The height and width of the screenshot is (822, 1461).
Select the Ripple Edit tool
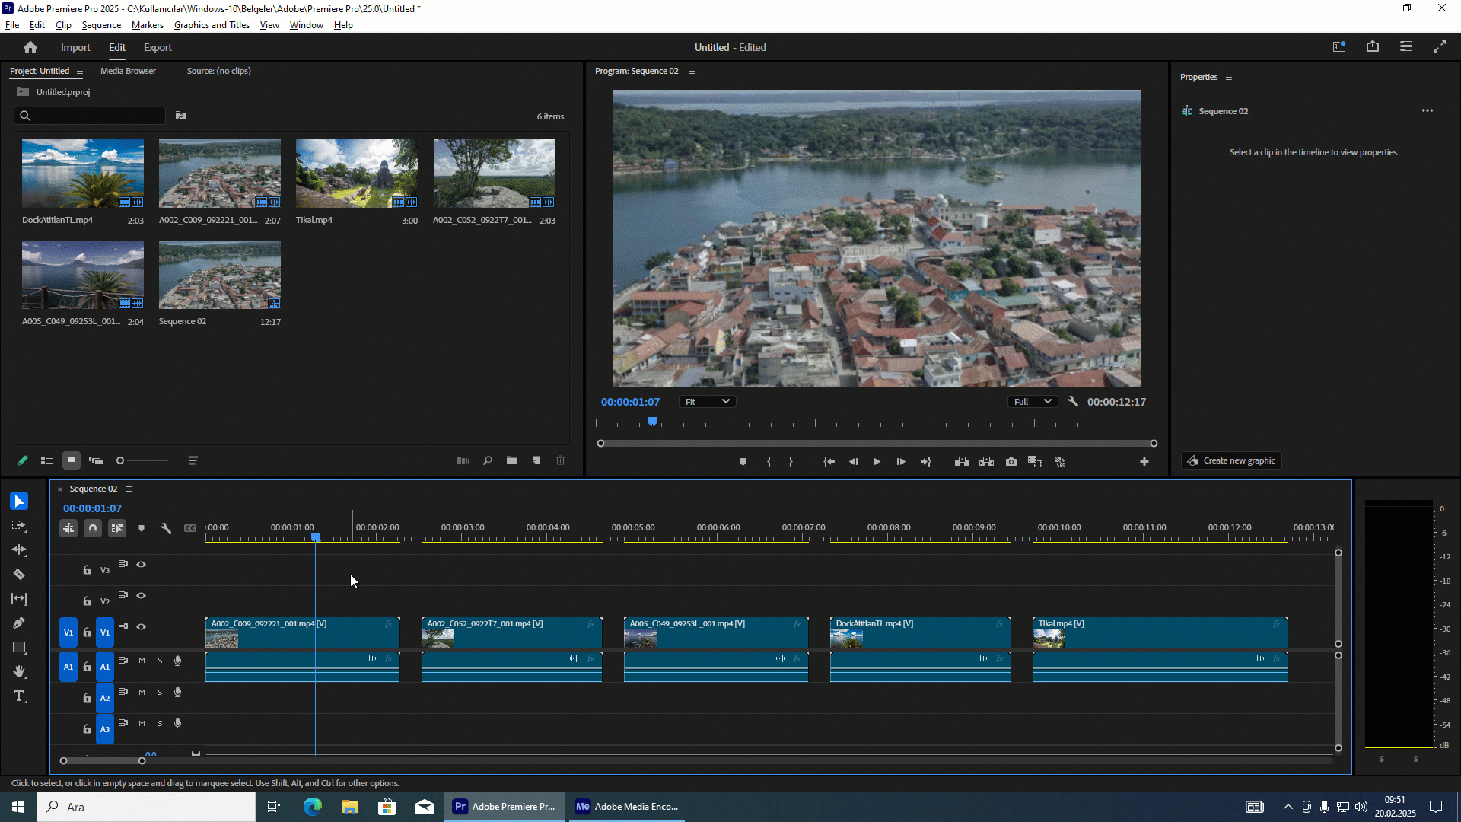coord(19,550)
